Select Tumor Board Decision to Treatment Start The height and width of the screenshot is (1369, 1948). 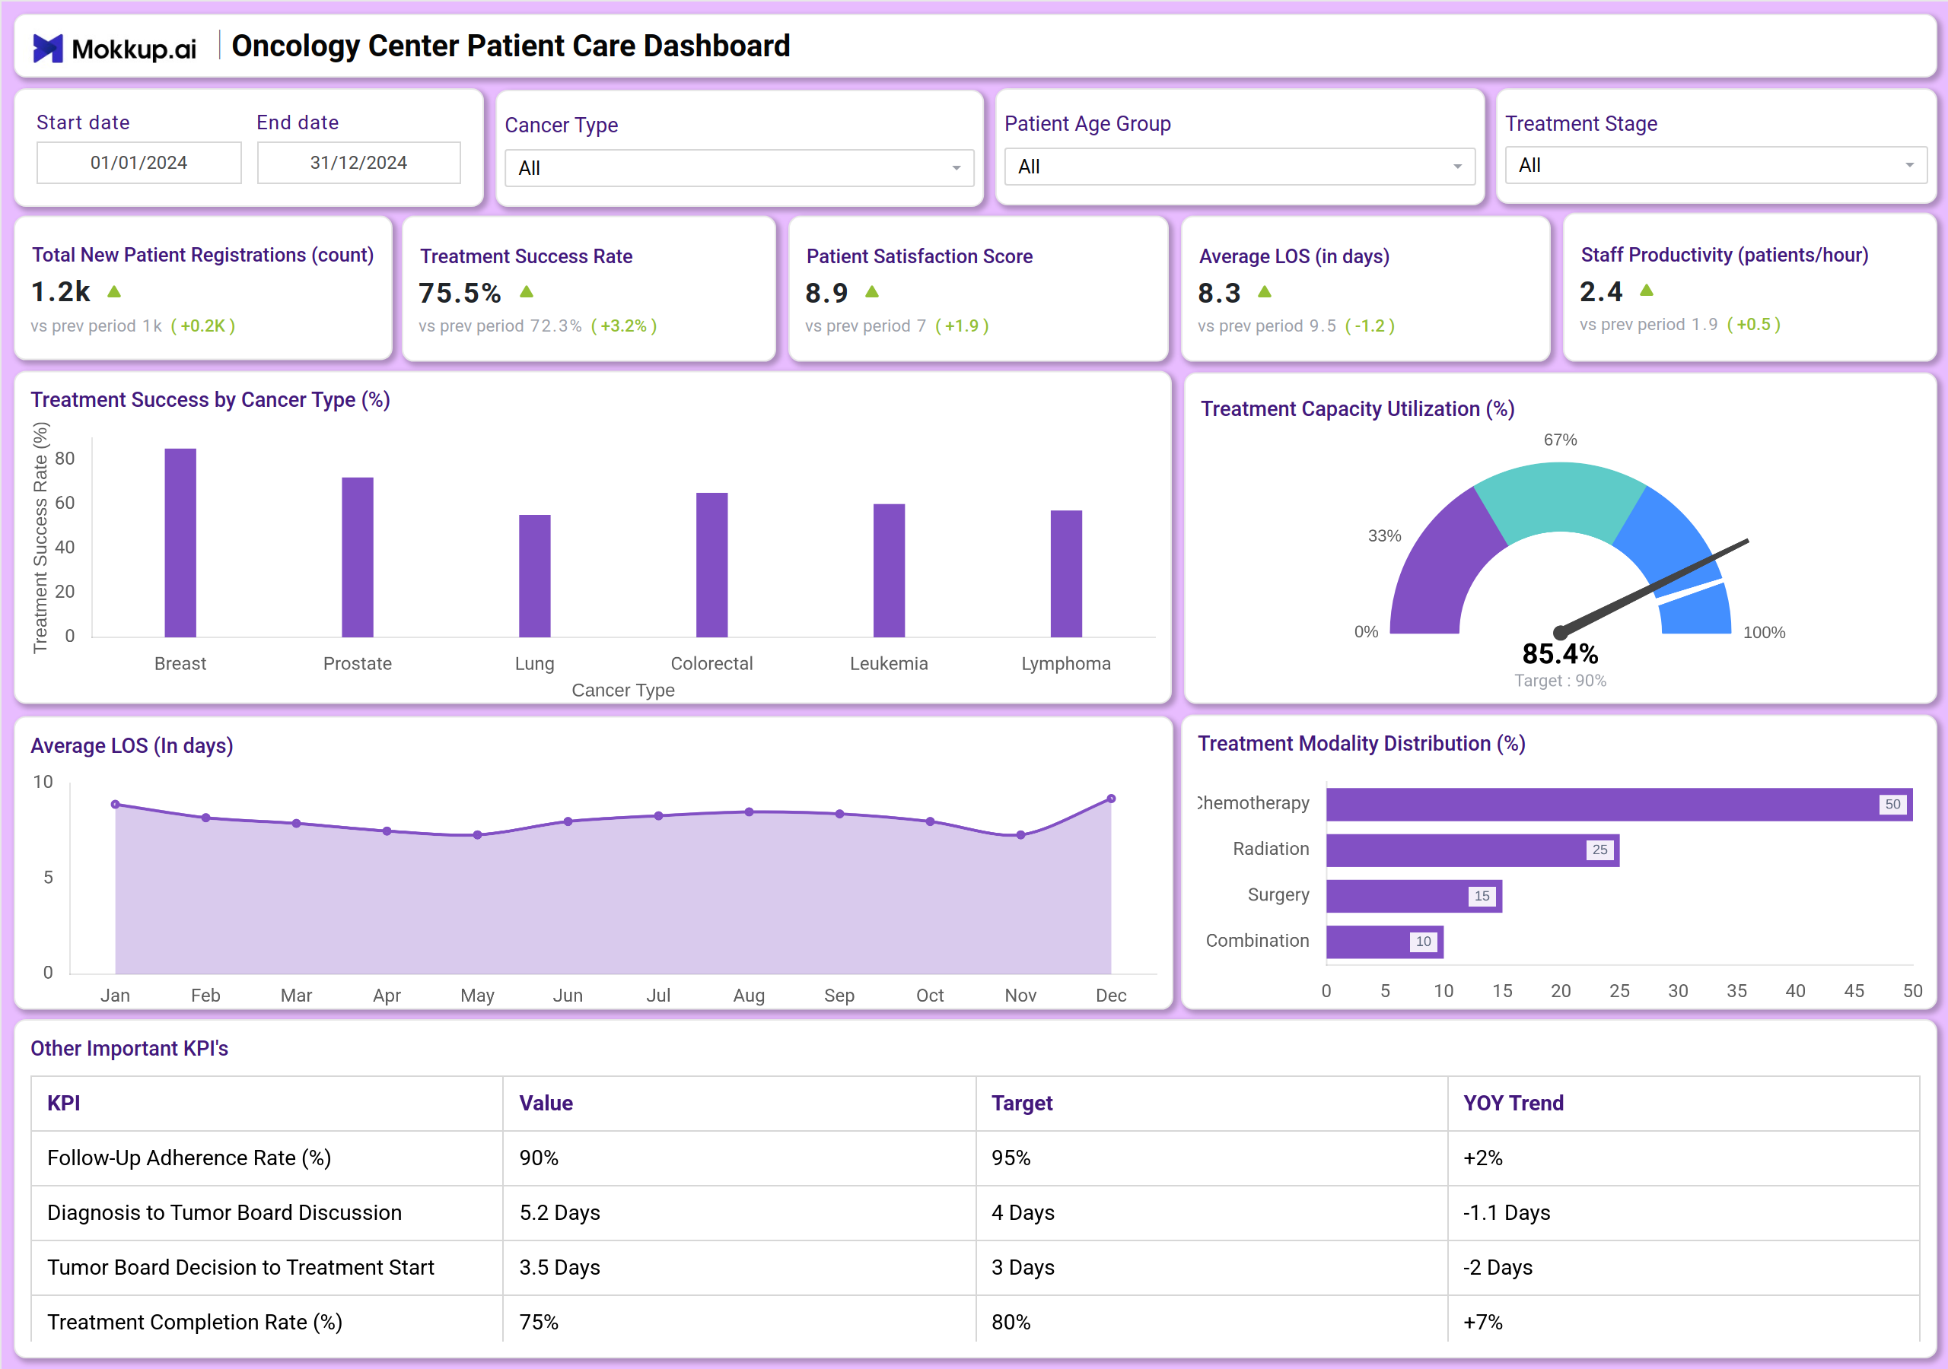point(976,1267)
